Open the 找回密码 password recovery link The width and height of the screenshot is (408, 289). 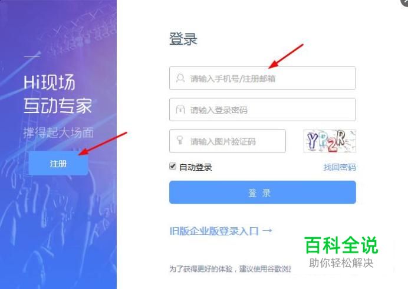pyautogui.click(x=339, y=167)
